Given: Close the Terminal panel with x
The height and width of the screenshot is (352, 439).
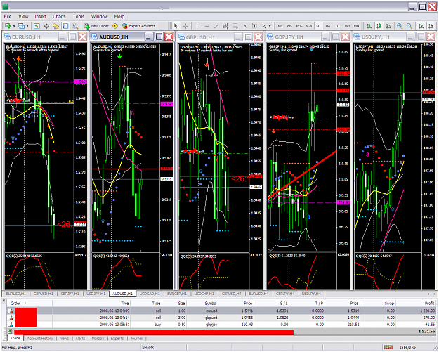Looking at the screenshot, I should point(4,301).
